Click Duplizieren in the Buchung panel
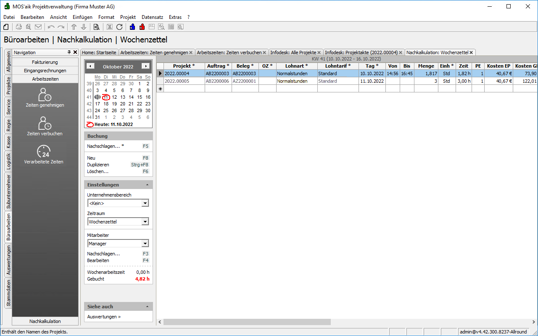The image size is (538, 336). [x=98, y=165]
